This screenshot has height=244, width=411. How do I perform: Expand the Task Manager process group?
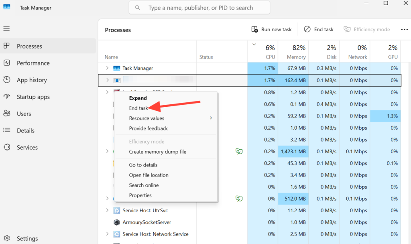point(107,68)
